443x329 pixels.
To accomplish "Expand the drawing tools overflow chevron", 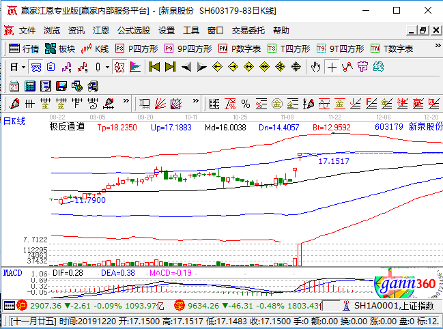I will (126, 101).
